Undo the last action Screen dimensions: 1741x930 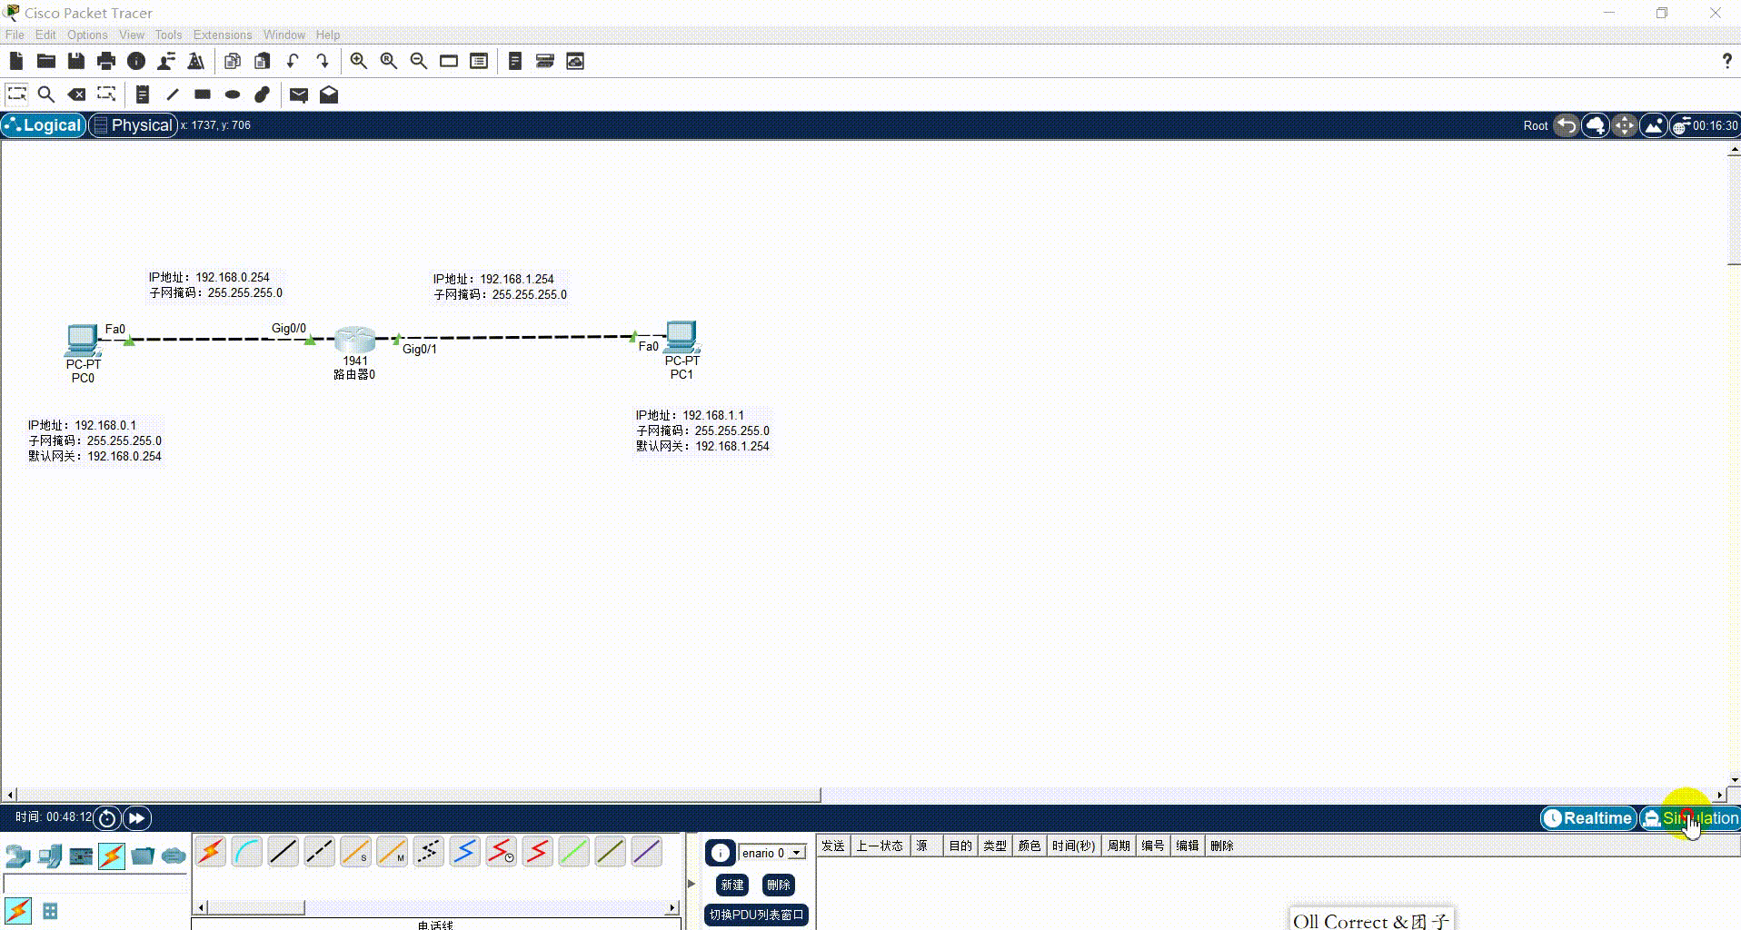click(293, 61)
